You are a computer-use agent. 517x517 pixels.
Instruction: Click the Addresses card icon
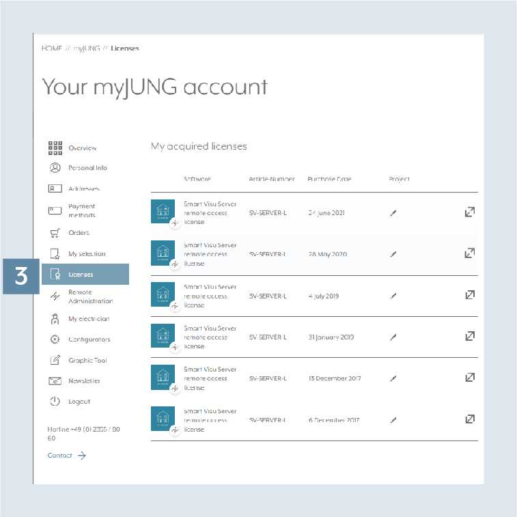click(55, 188)
